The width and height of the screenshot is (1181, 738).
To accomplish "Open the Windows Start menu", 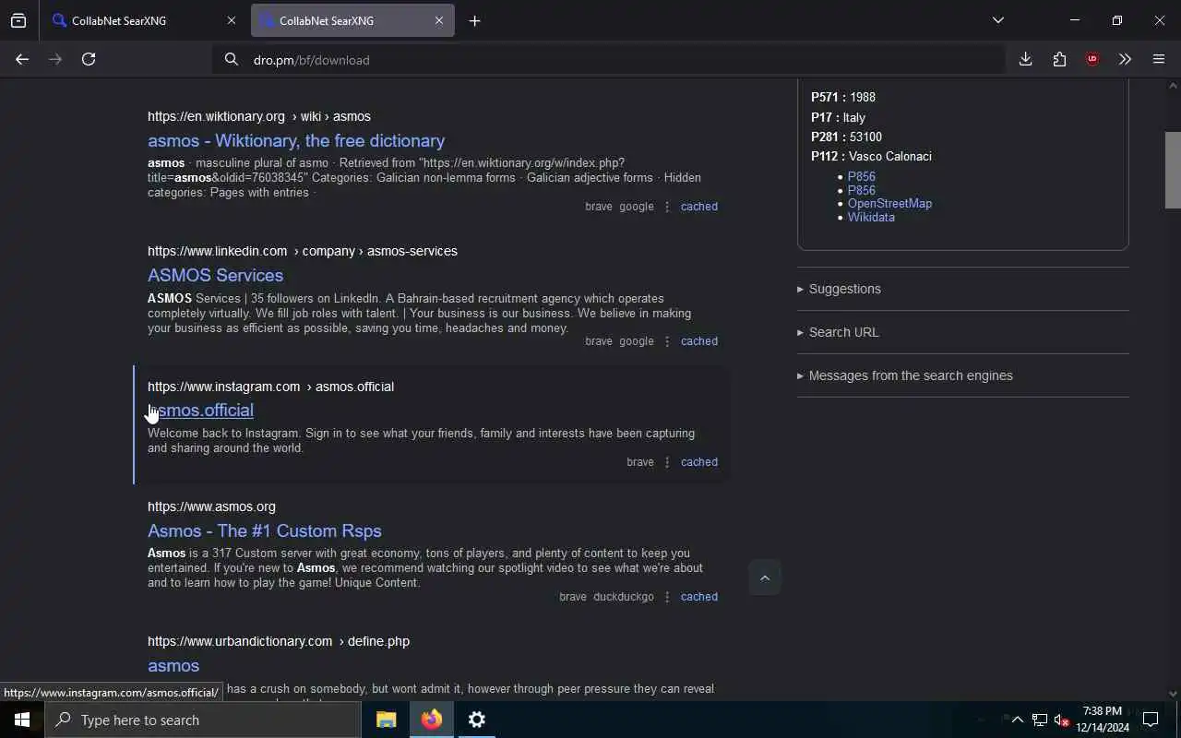I will click(x=22, y=720).
